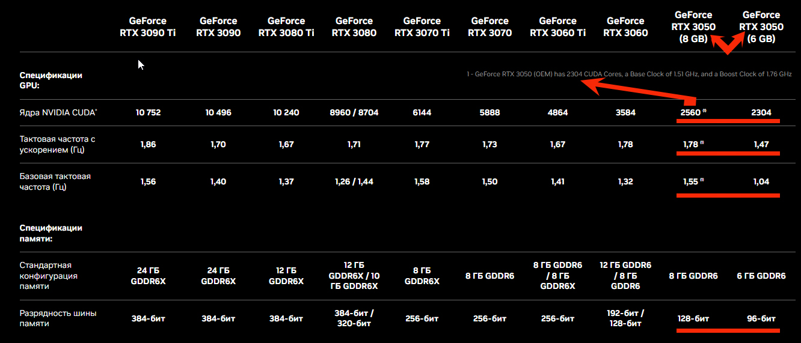Click CUDA cores value '10 240'
This screenshot has height=343, width=801.
click(x=286, y=112)
